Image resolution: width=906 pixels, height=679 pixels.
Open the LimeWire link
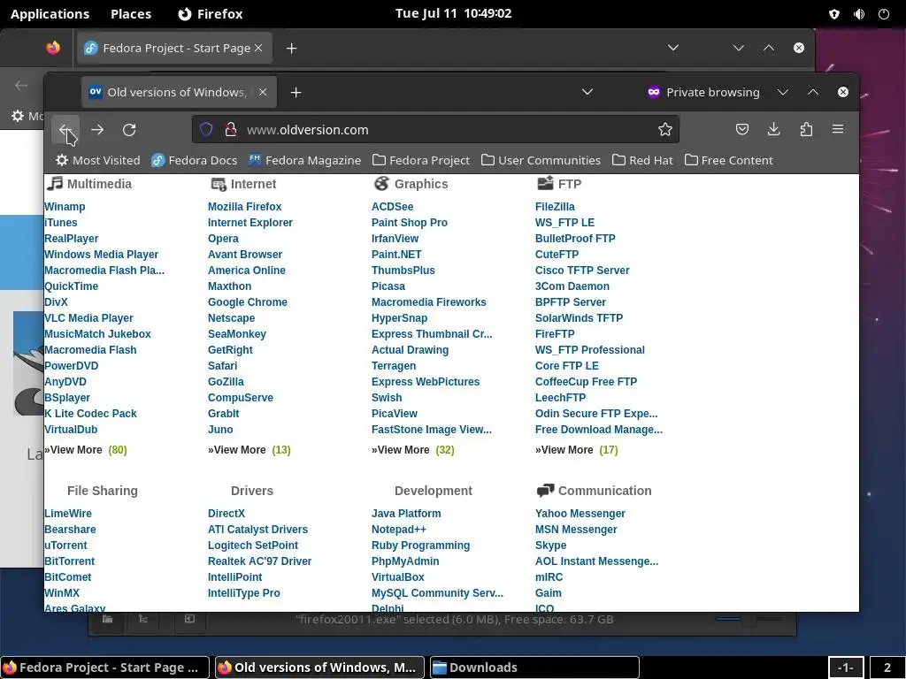coord(68,514)
